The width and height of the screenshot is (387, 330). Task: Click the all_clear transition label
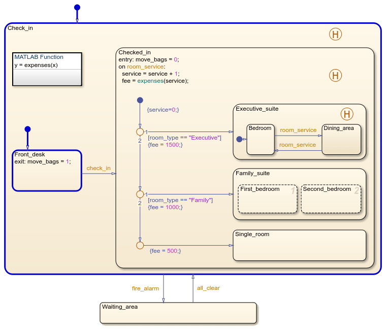click(x=208, y=288)
